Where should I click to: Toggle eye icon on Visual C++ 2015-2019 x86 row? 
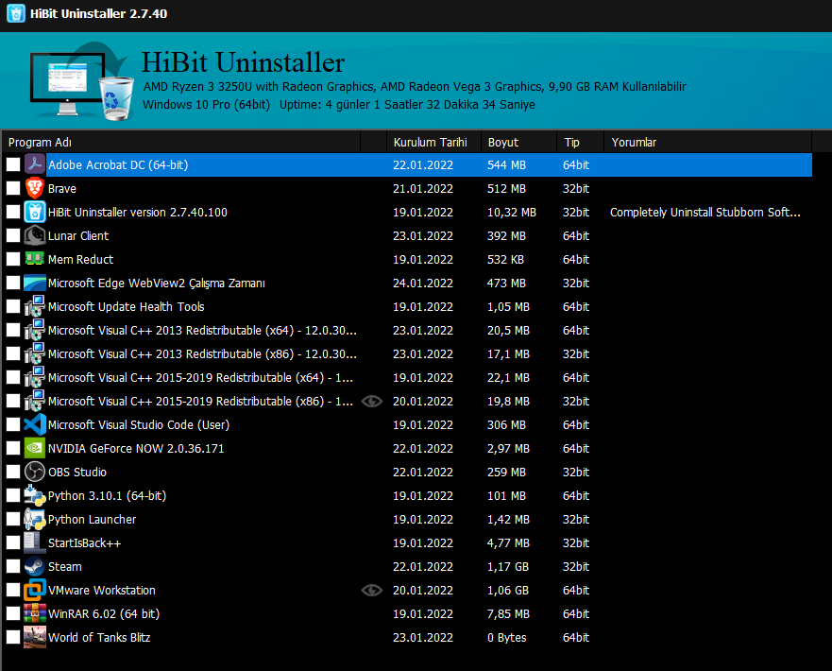372,402
